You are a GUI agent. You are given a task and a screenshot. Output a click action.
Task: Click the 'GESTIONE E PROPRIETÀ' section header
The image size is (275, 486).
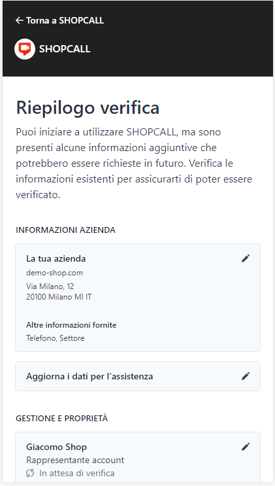[x=61, y=418]
